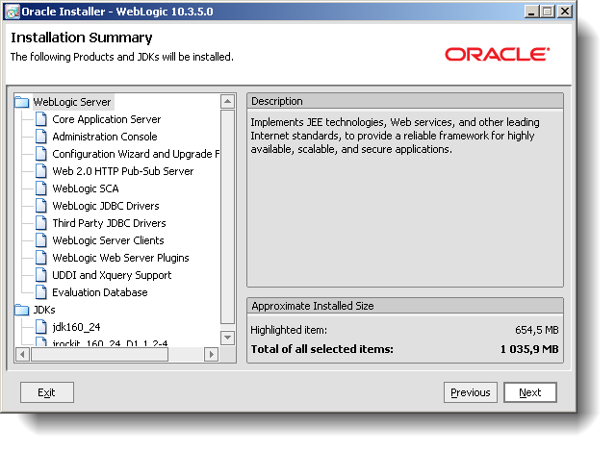Click the tree scroll up arrow
616x452 pixels.
(227, 102)
